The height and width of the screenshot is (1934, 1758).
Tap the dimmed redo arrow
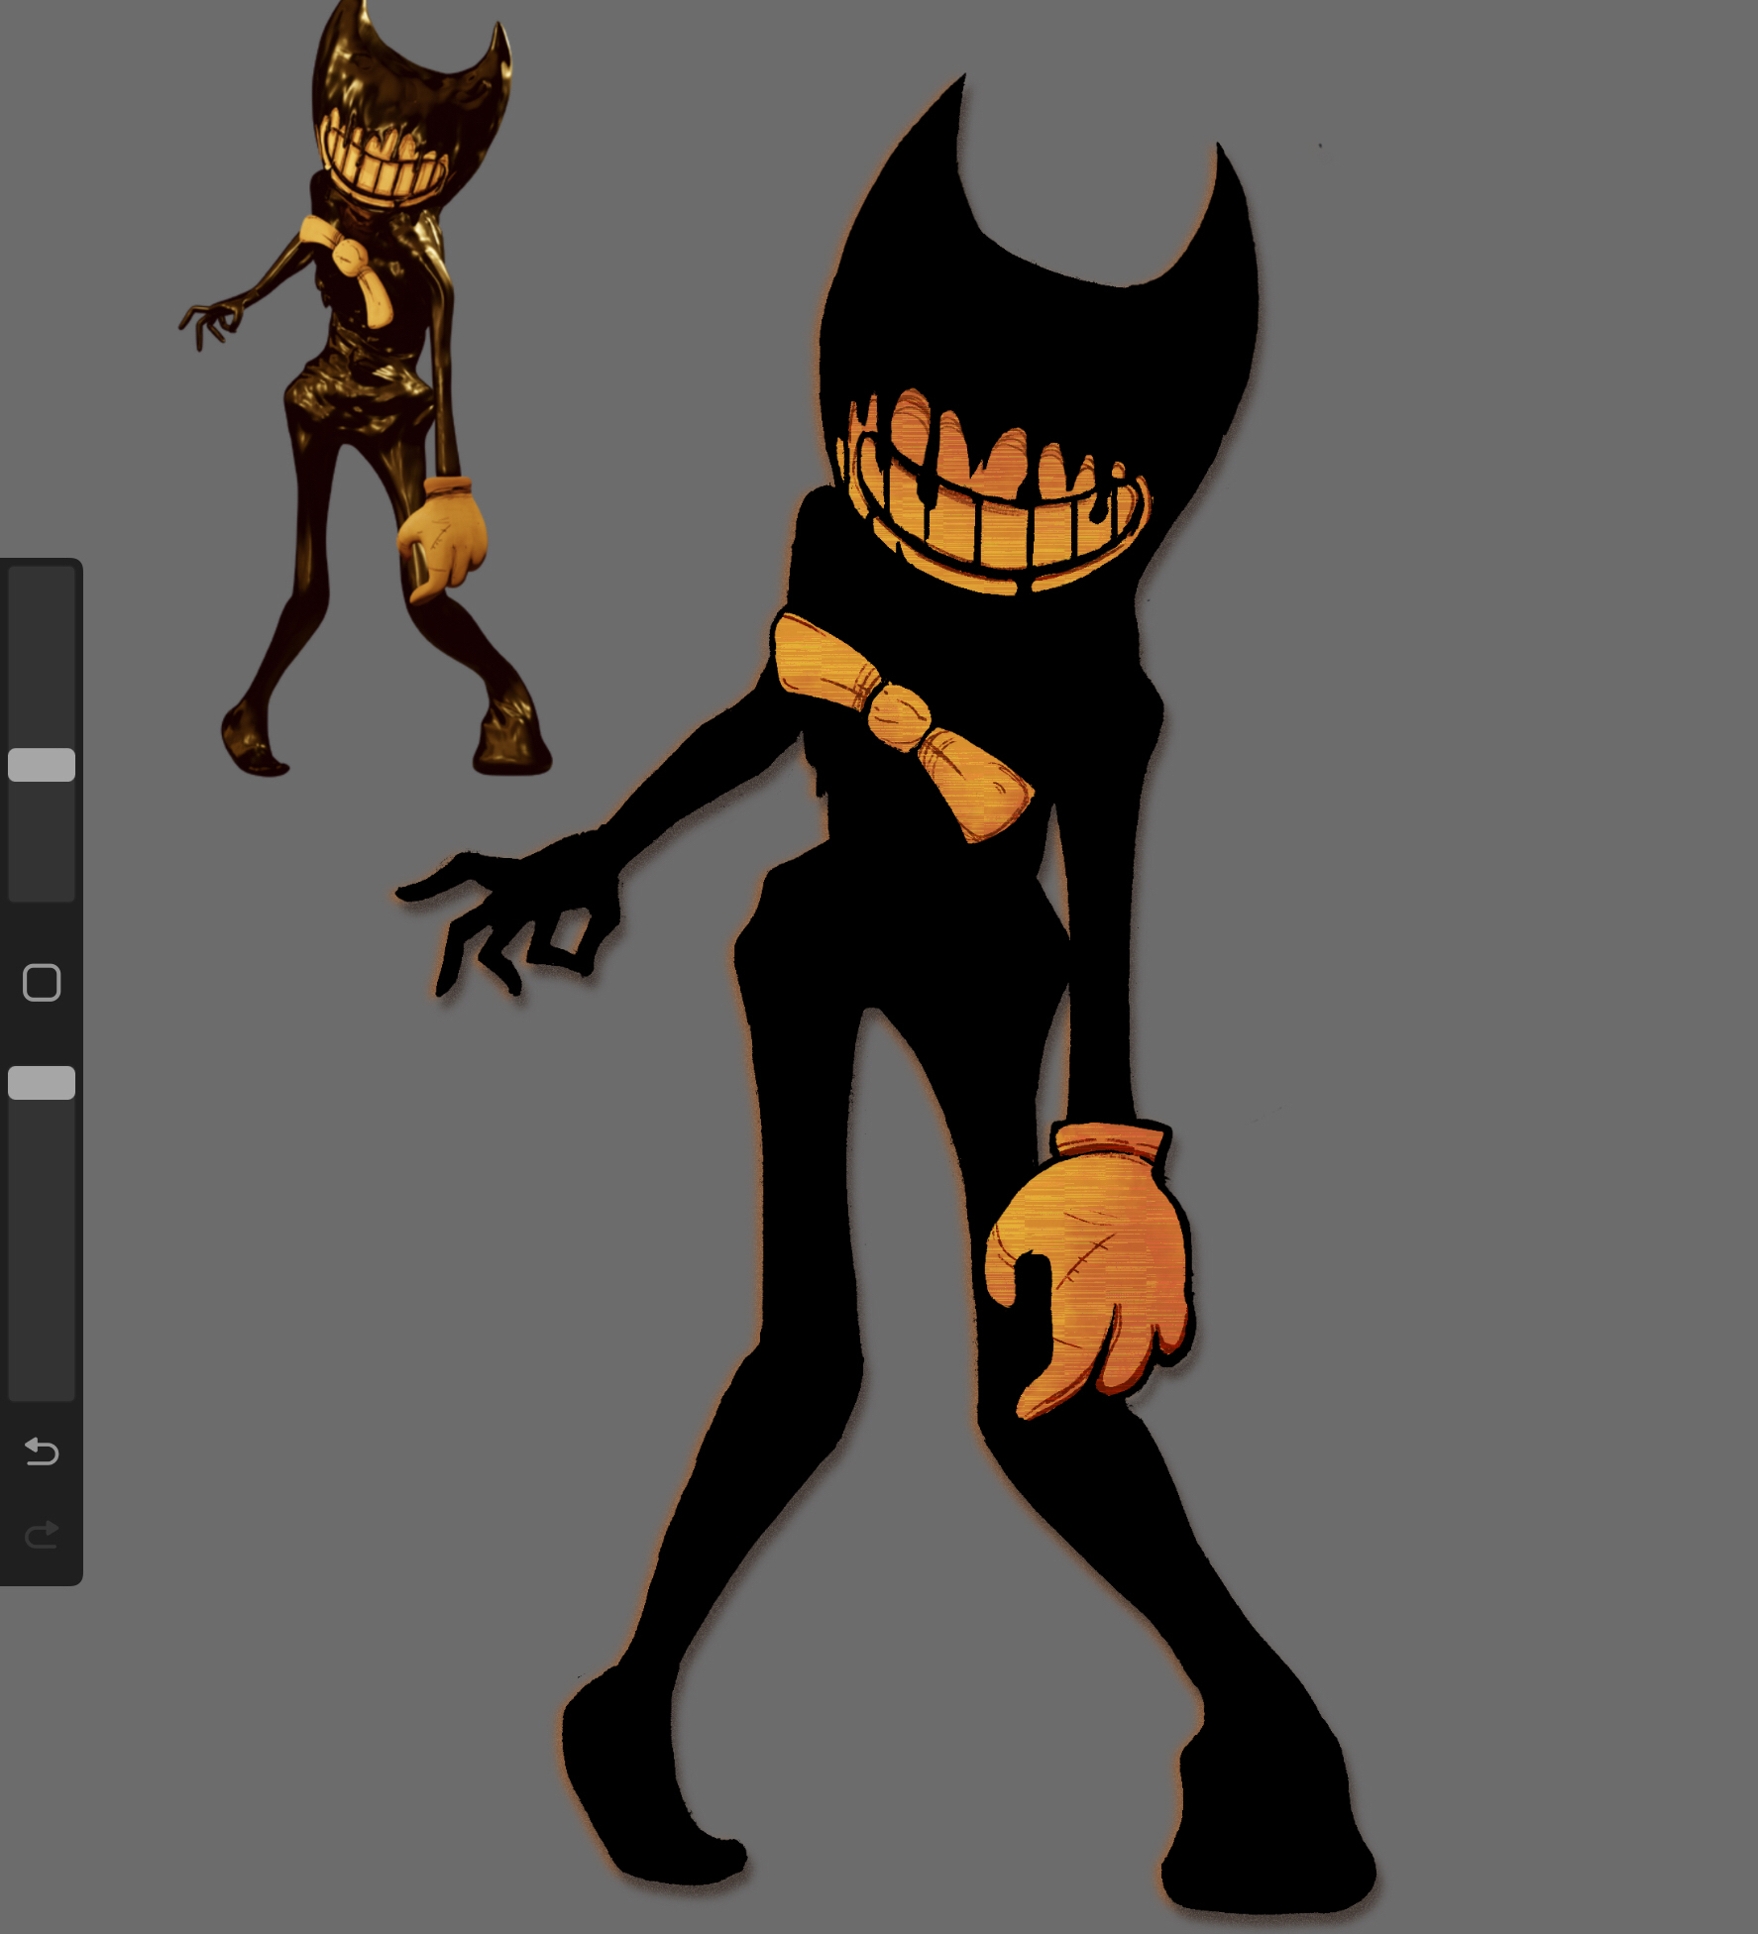point(42,1535)
